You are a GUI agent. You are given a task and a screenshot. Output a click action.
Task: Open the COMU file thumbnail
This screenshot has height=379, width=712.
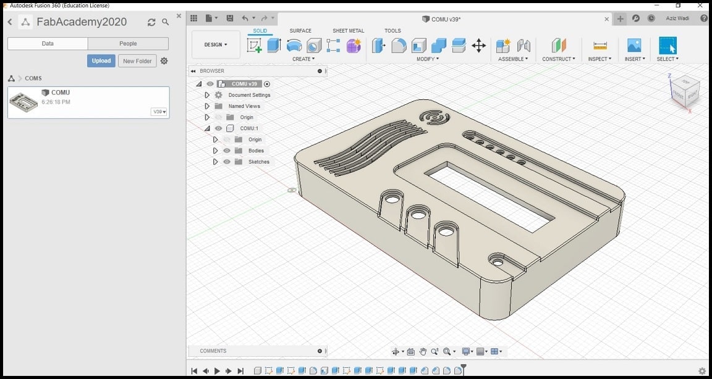coord(23,102)
